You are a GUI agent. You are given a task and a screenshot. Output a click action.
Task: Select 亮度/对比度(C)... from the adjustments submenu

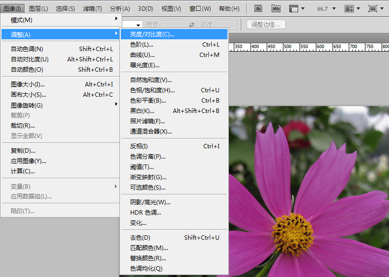pyautogui.click(x=152, y=34)
